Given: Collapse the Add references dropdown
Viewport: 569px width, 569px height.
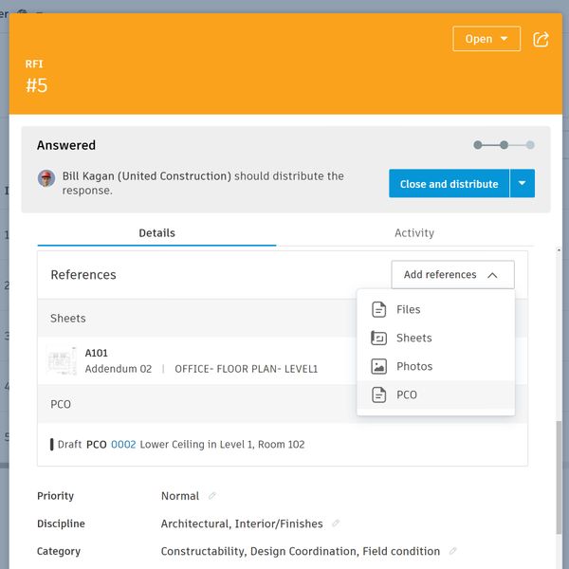Looking at the screenshot, I should [x=452, y=275].
